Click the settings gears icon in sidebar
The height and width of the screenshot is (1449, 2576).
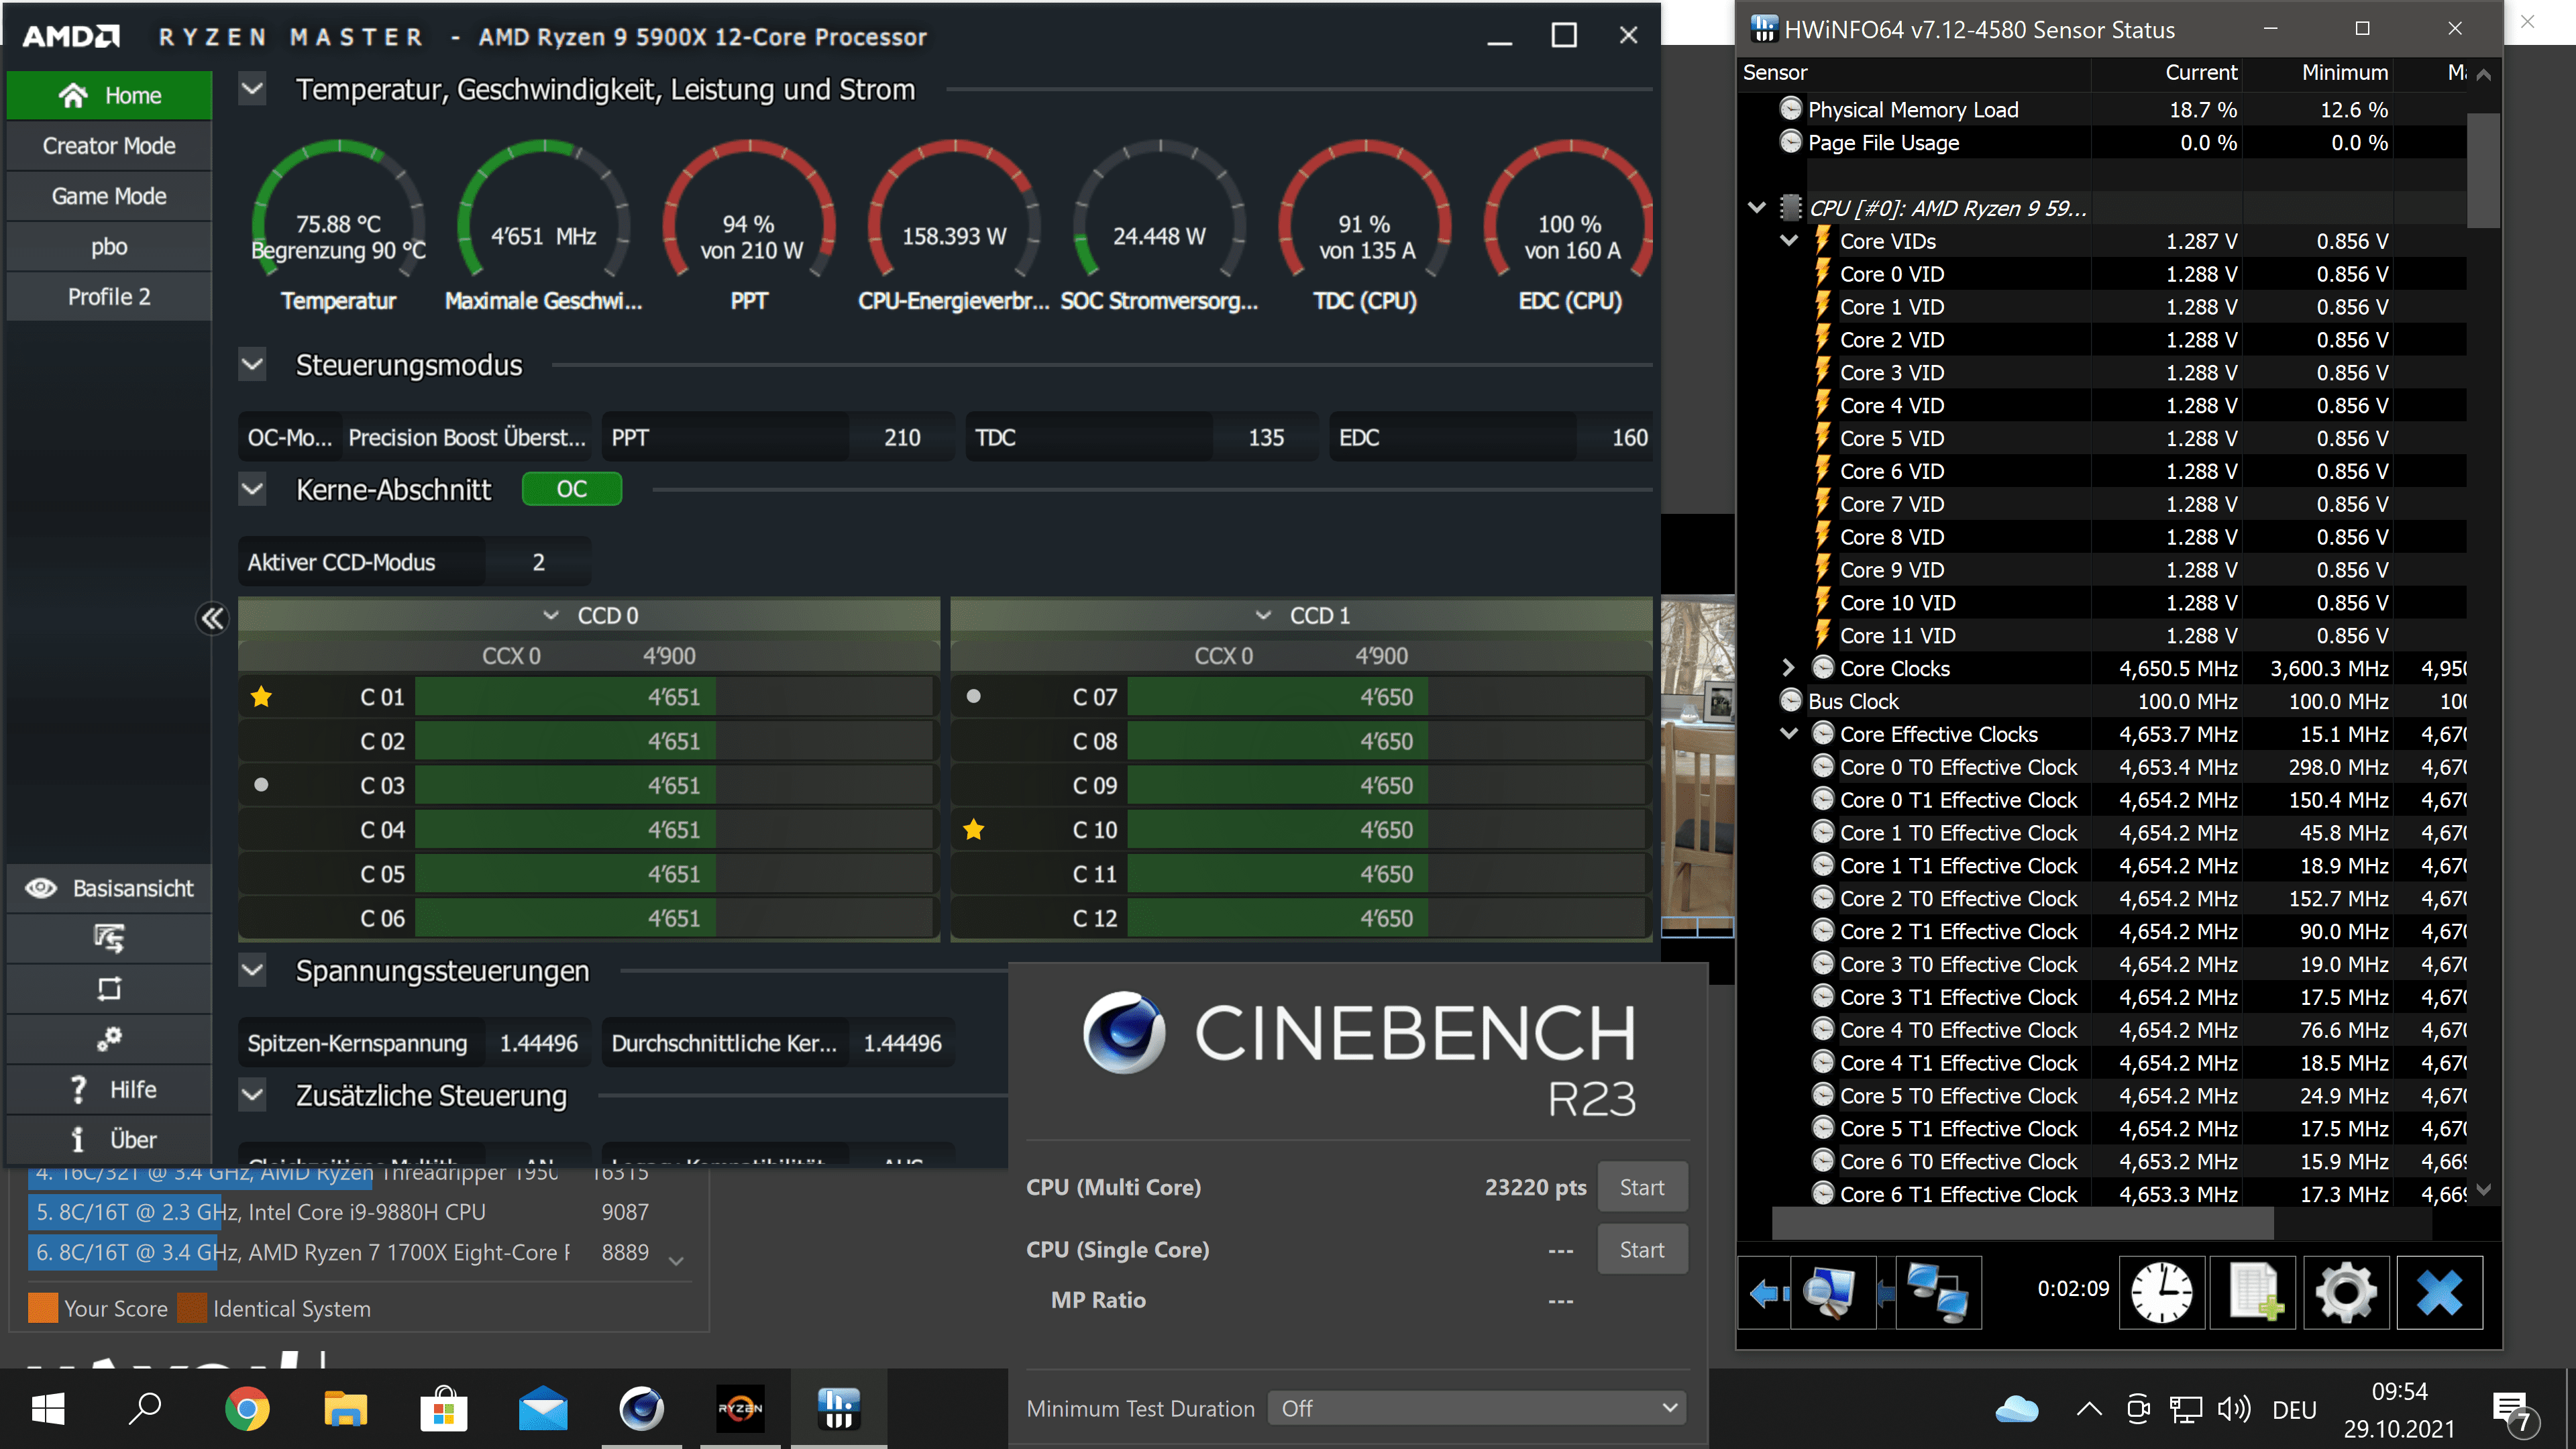[109, 1039]
